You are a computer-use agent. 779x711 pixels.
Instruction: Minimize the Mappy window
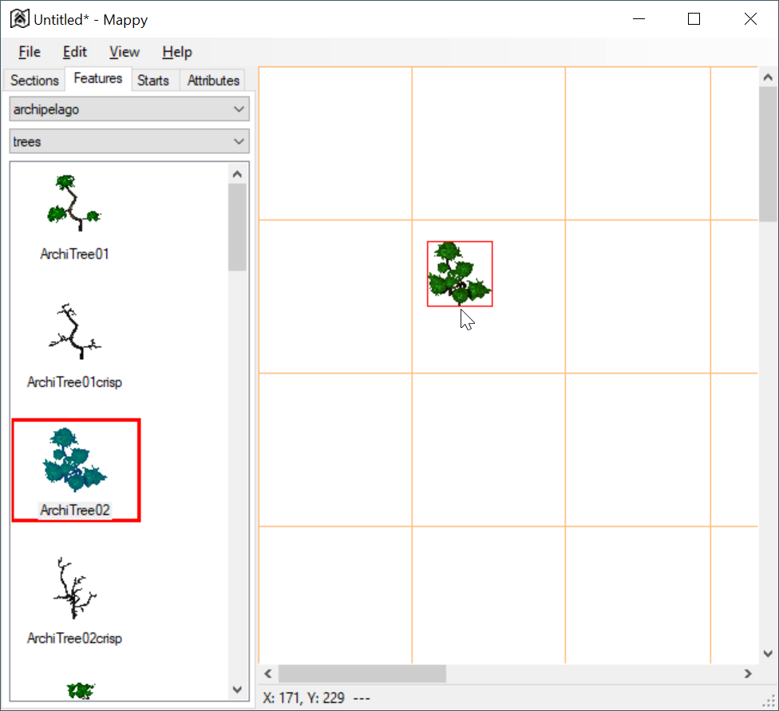coord(639,19)
